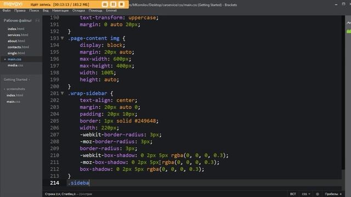The width and height of the screenshot is (351, 197).
Task: Select main.css in working files
Action: 14,59
